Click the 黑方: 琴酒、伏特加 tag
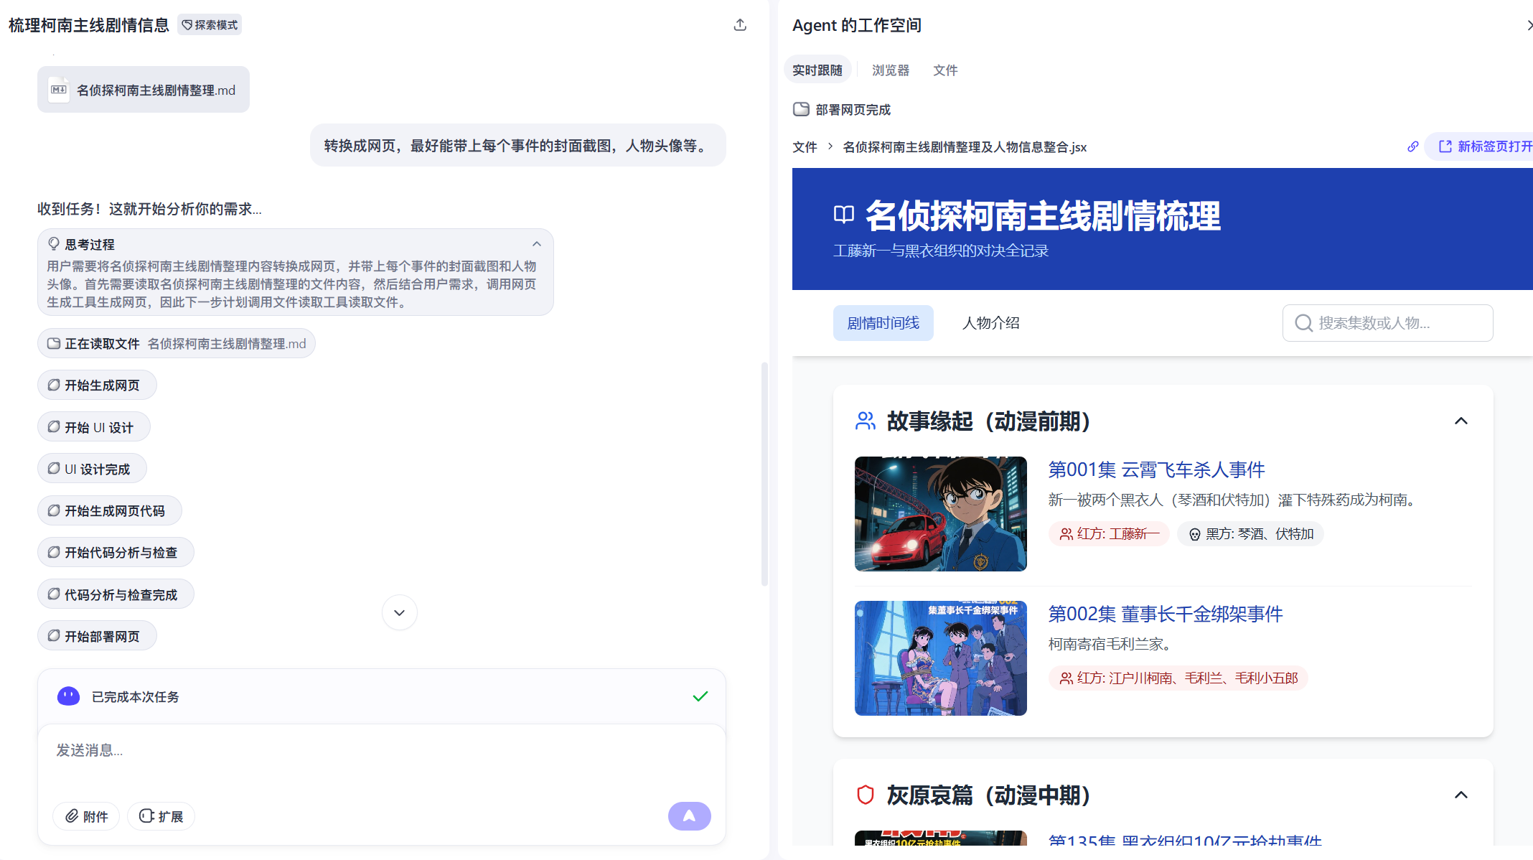Viewport: 1533px width, 860px height. (x=1250, y=534)
